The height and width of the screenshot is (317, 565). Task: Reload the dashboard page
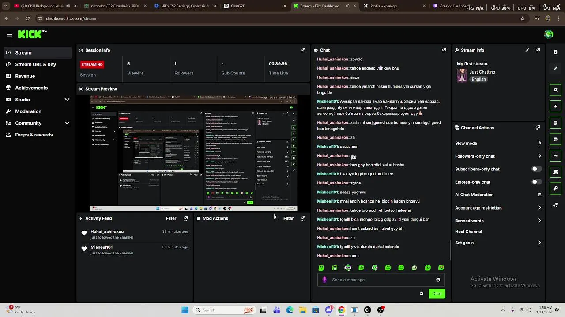coord(27,18)
